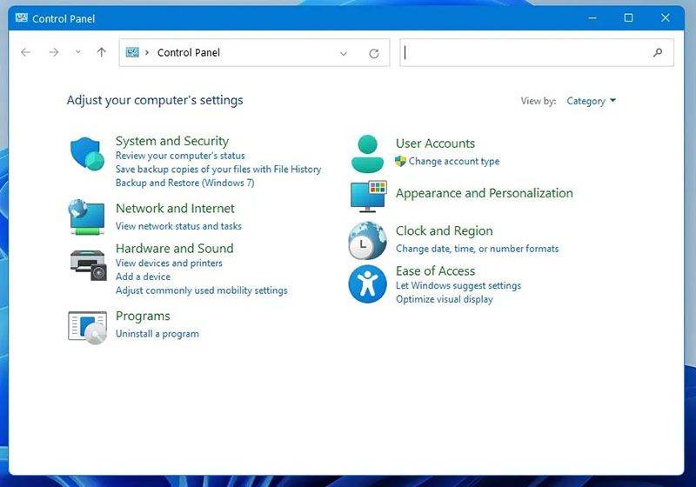Viewport: 696px width, 487px height.
Task: Expand the address bar history chevron
Action: tap(343, 53)
